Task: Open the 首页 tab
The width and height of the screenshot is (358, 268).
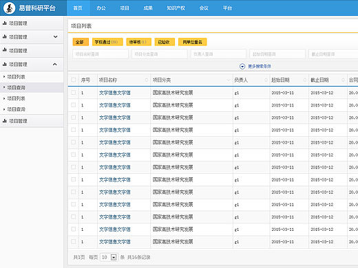Action: click(x=78, y=8)
